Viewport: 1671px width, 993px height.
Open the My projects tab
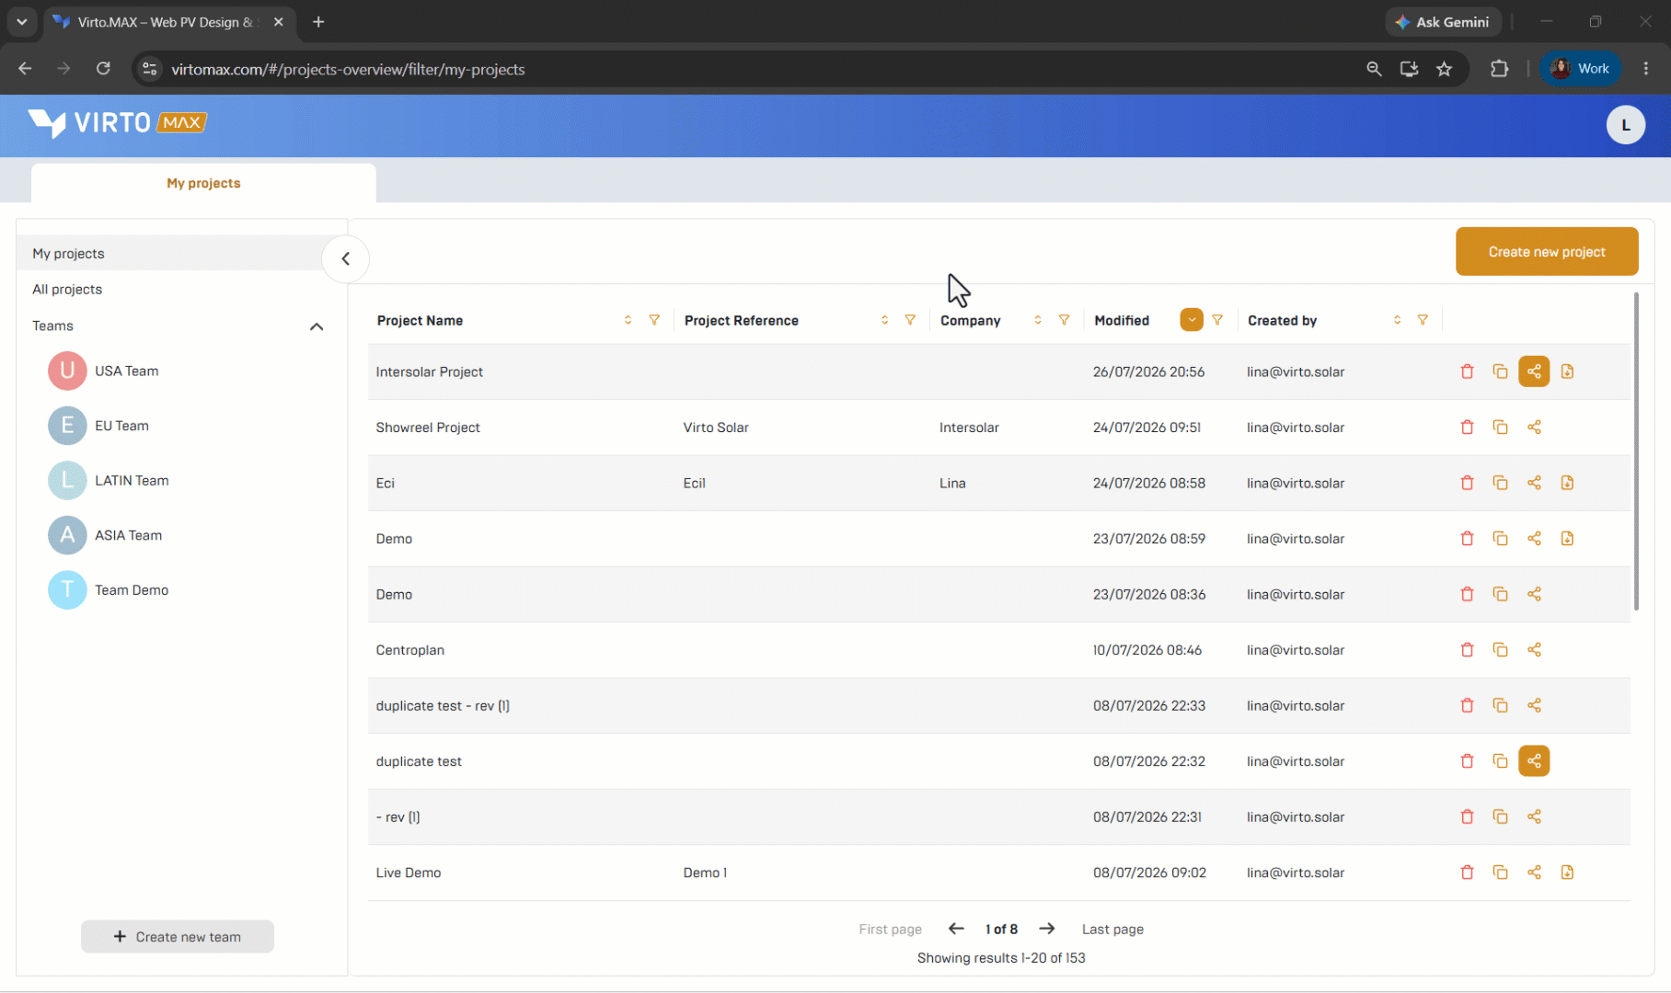click(x=203, y=183)
